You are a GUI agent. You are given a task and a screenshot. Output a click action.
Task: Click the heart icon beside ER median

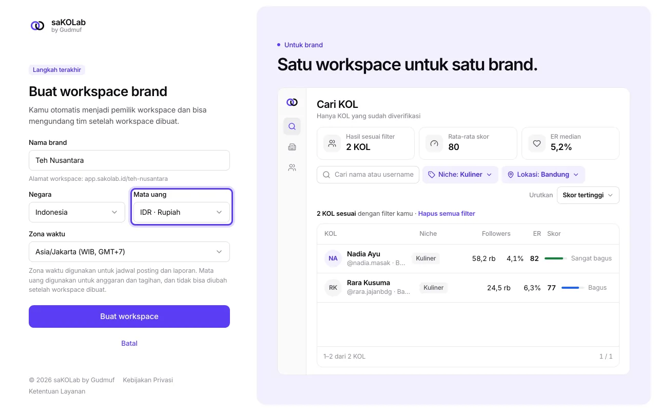pos(537,143)
